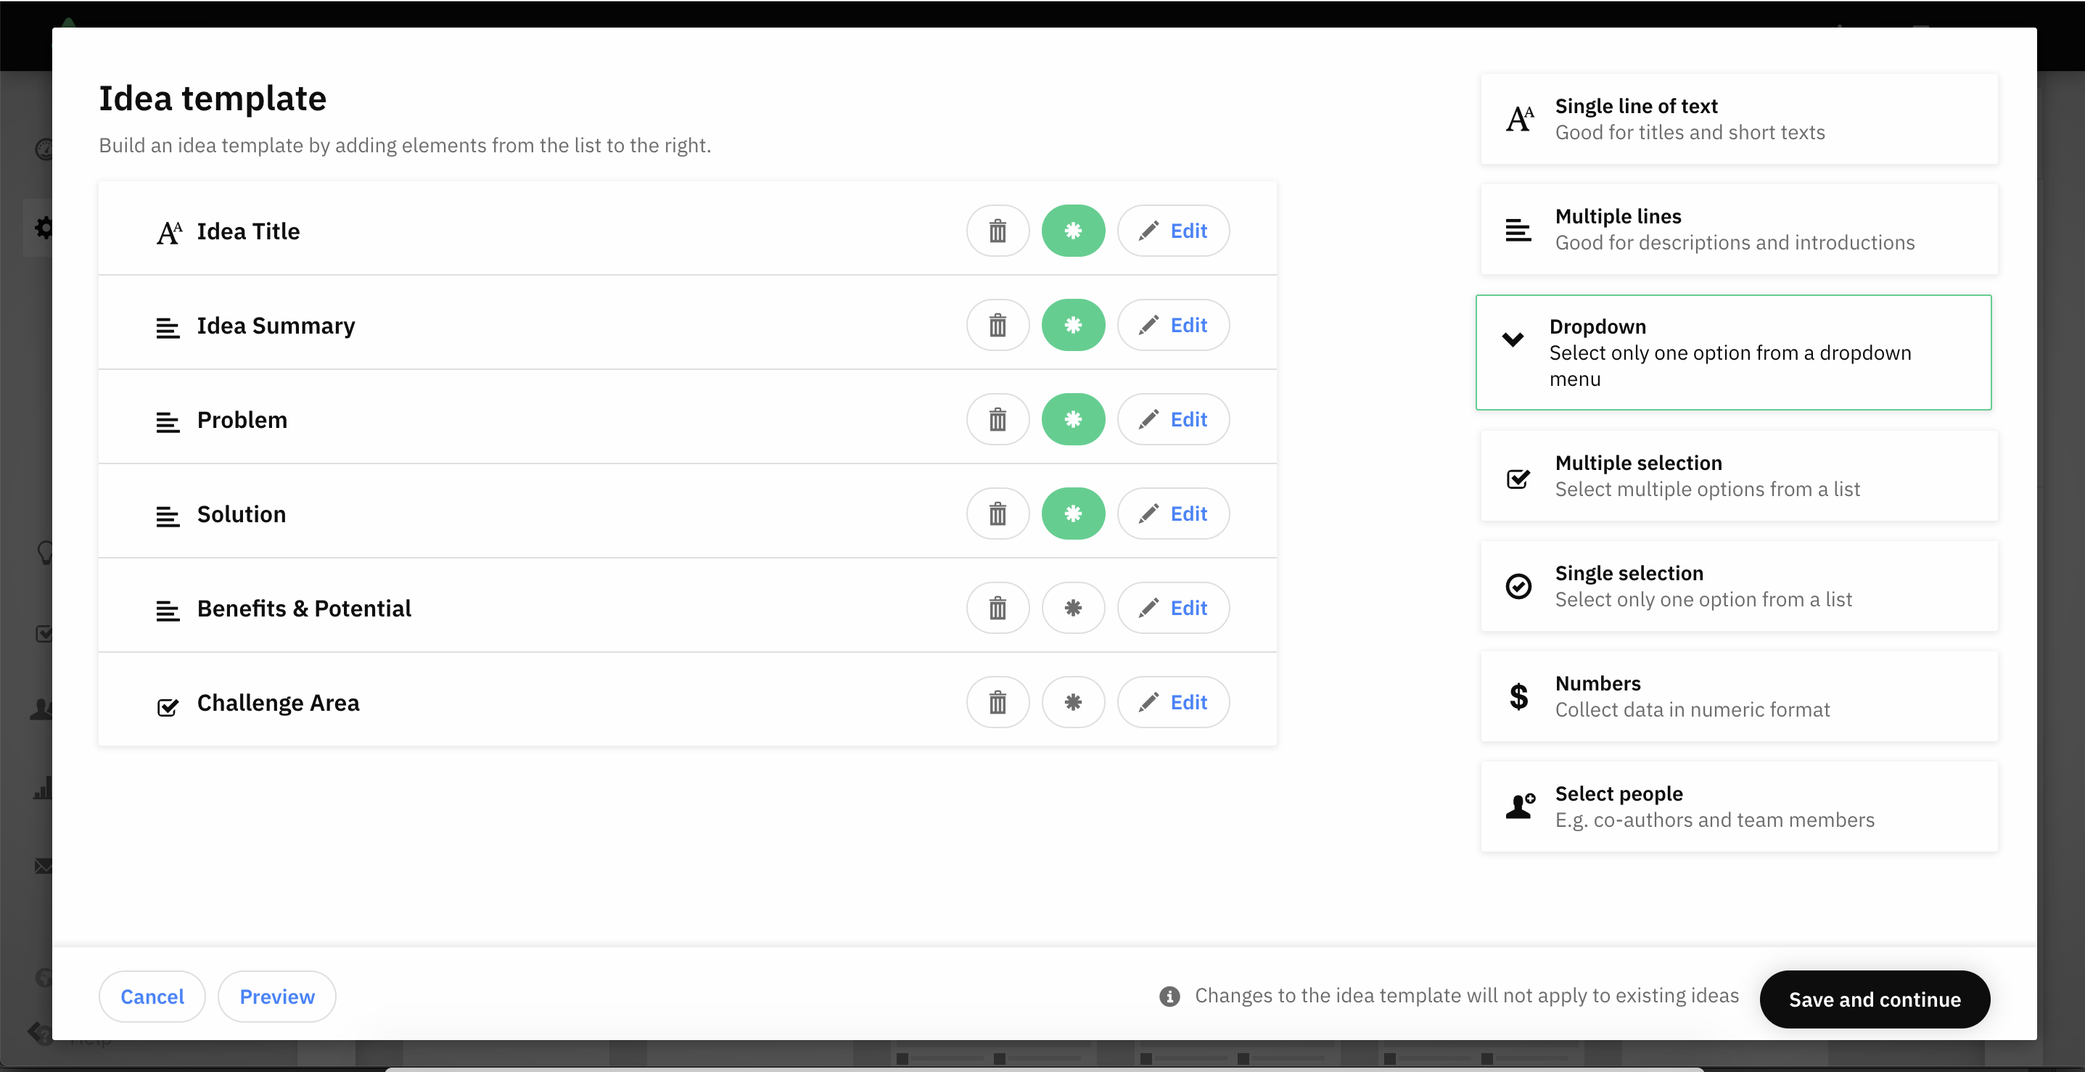Toggle required for Problem
Viewport: 2085px width, 1072px height.
[x=1073, y=419]
